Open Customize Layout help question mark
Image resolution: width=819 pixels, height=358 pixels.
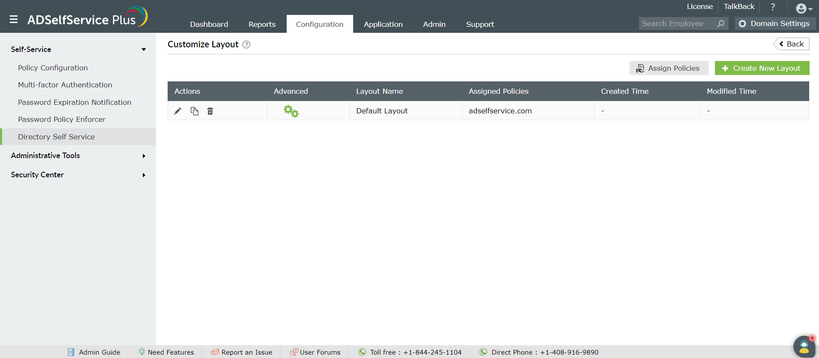tap(247, 45)
